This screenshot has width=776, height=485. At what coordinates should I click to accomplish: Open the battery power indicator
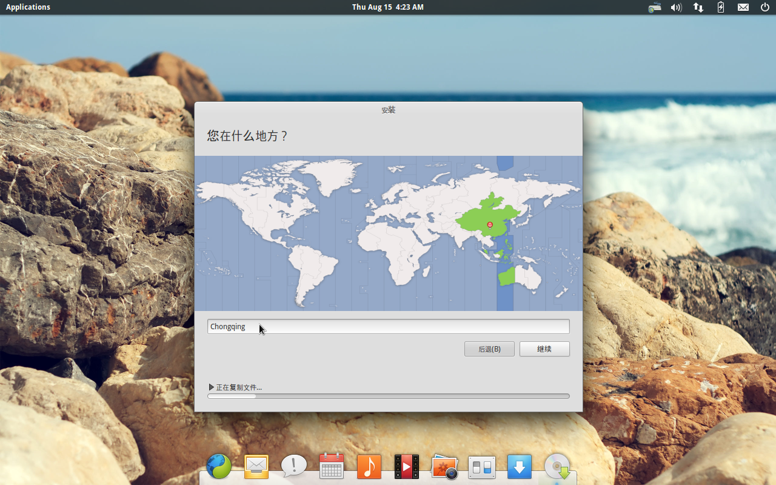pos(721,7)
